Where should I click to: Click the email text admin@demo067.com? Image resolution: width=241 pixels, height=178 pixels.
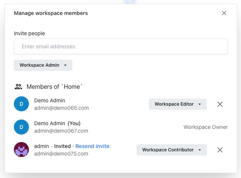[61, 131]
